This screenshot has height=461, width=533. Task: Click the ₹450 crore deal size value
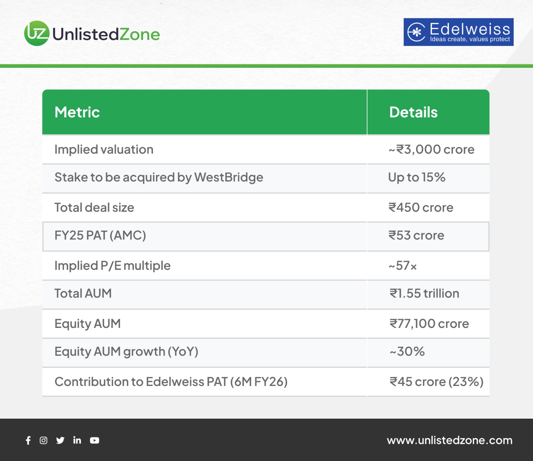tap(421, 207)
